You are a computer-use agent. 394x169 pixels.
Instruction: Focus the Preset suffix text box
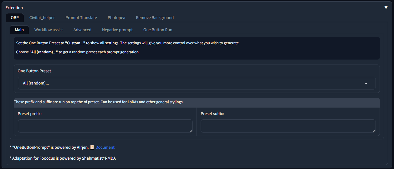[x=288, y=126]
